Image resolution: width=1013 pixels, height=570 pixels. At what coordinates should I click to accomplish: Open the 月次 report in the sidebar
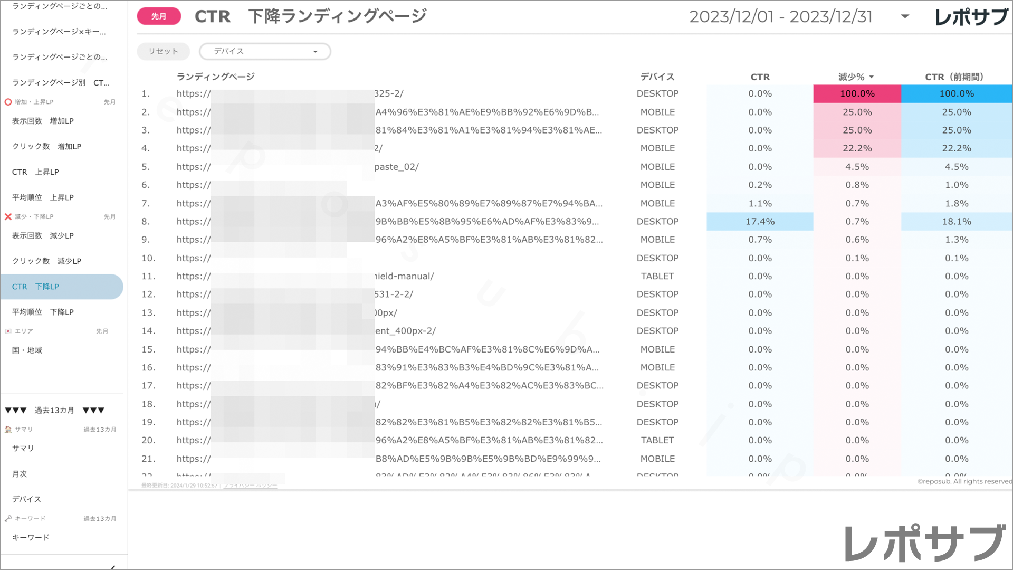tap(19, 473)
